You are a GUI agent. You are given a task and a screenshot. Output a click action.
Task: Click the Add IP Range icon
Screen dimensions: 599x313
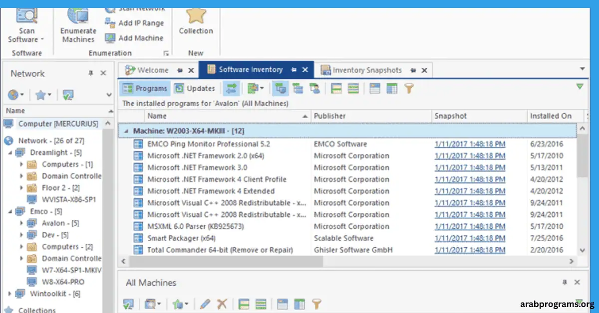110,23
